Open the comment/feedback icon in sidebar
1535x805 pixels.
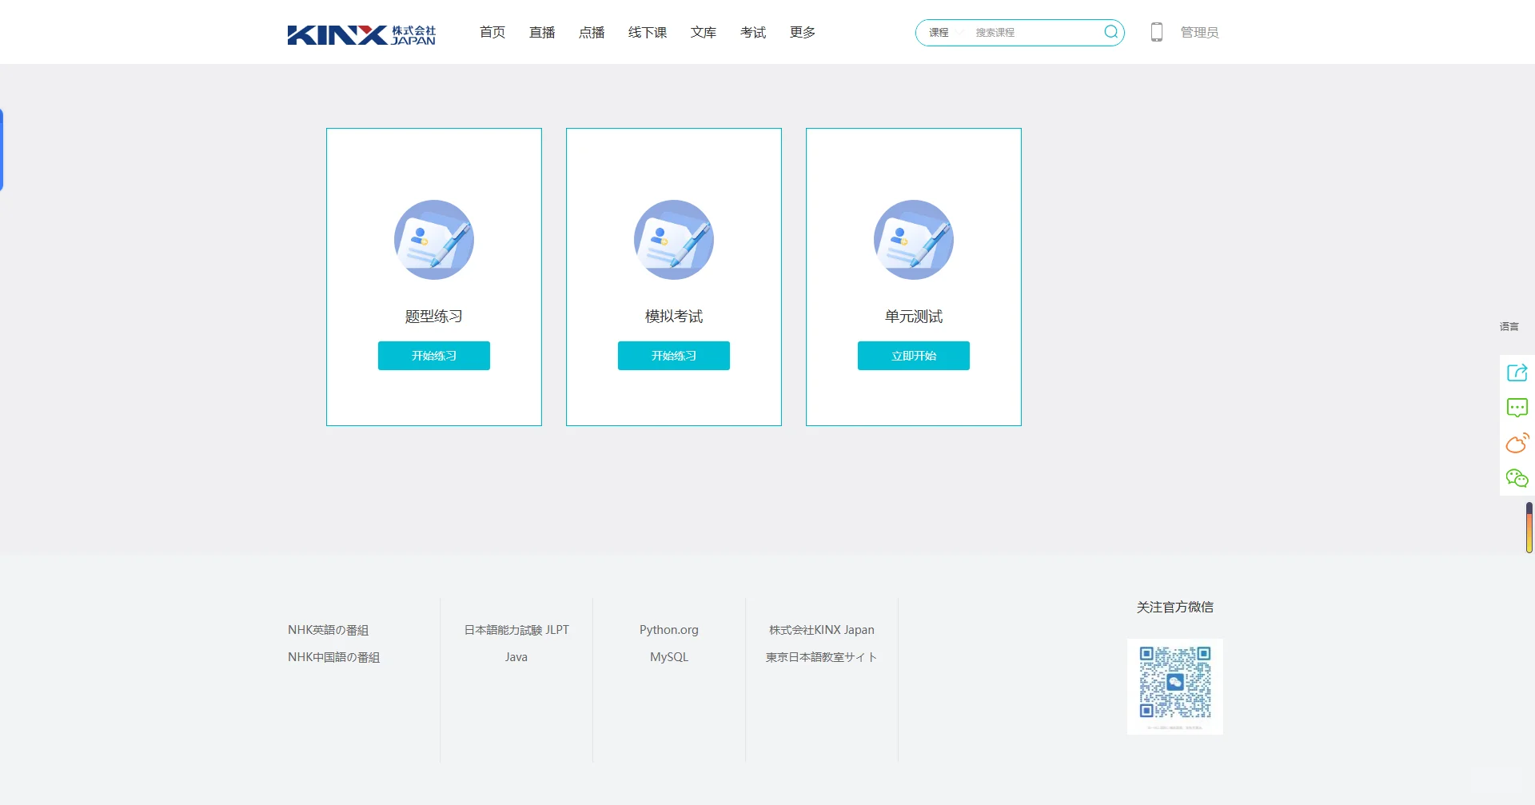[1517, 407]
